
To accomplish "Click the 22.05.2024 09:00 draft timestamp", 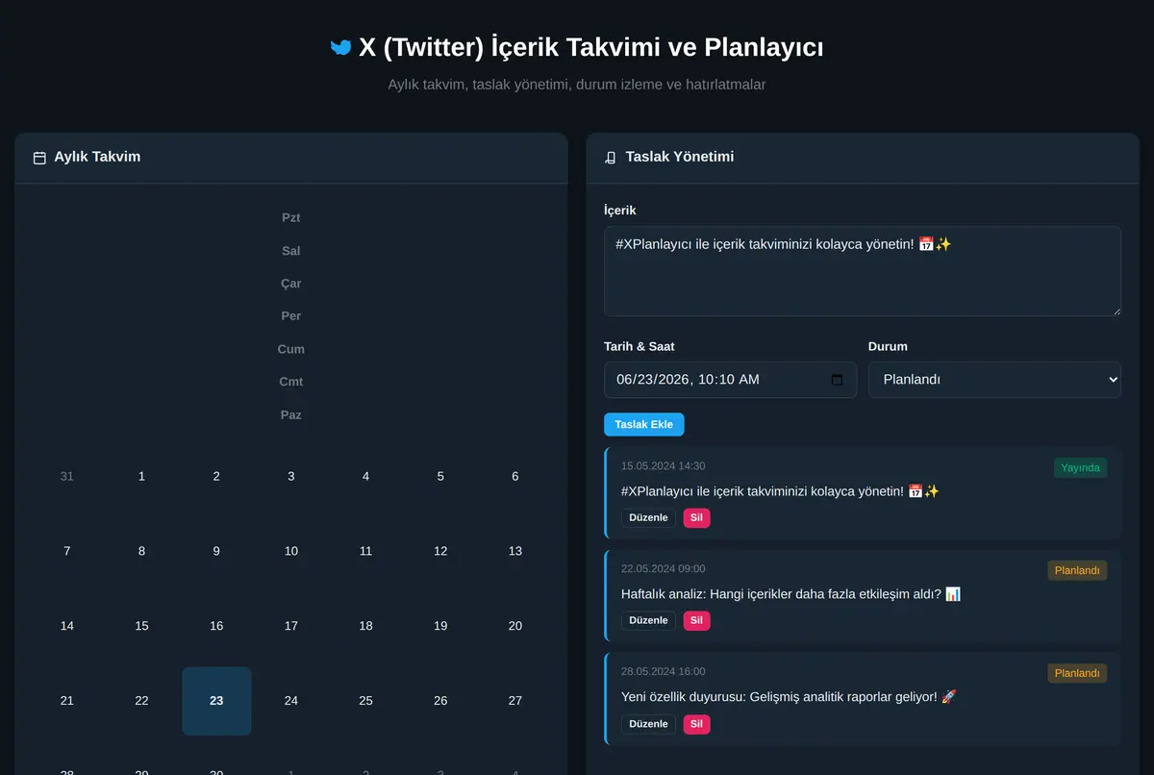I will pyautogui.click(x=664, y=569).
